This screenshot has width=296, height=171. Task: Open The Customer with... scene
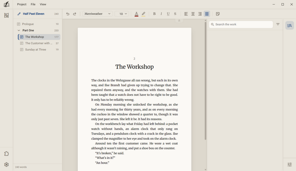tap(39, 43)
